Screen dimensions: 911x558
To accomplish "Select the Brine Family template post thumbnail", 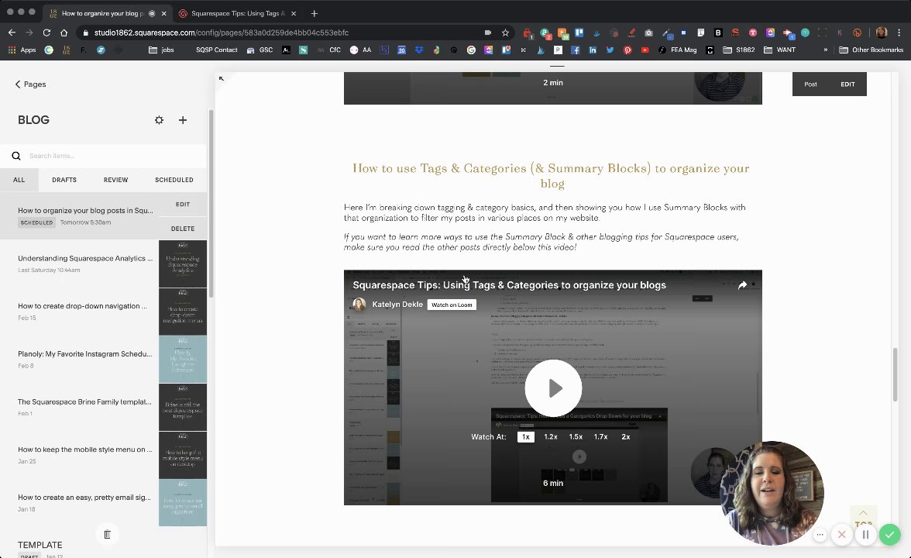I will tap(183, 407).
